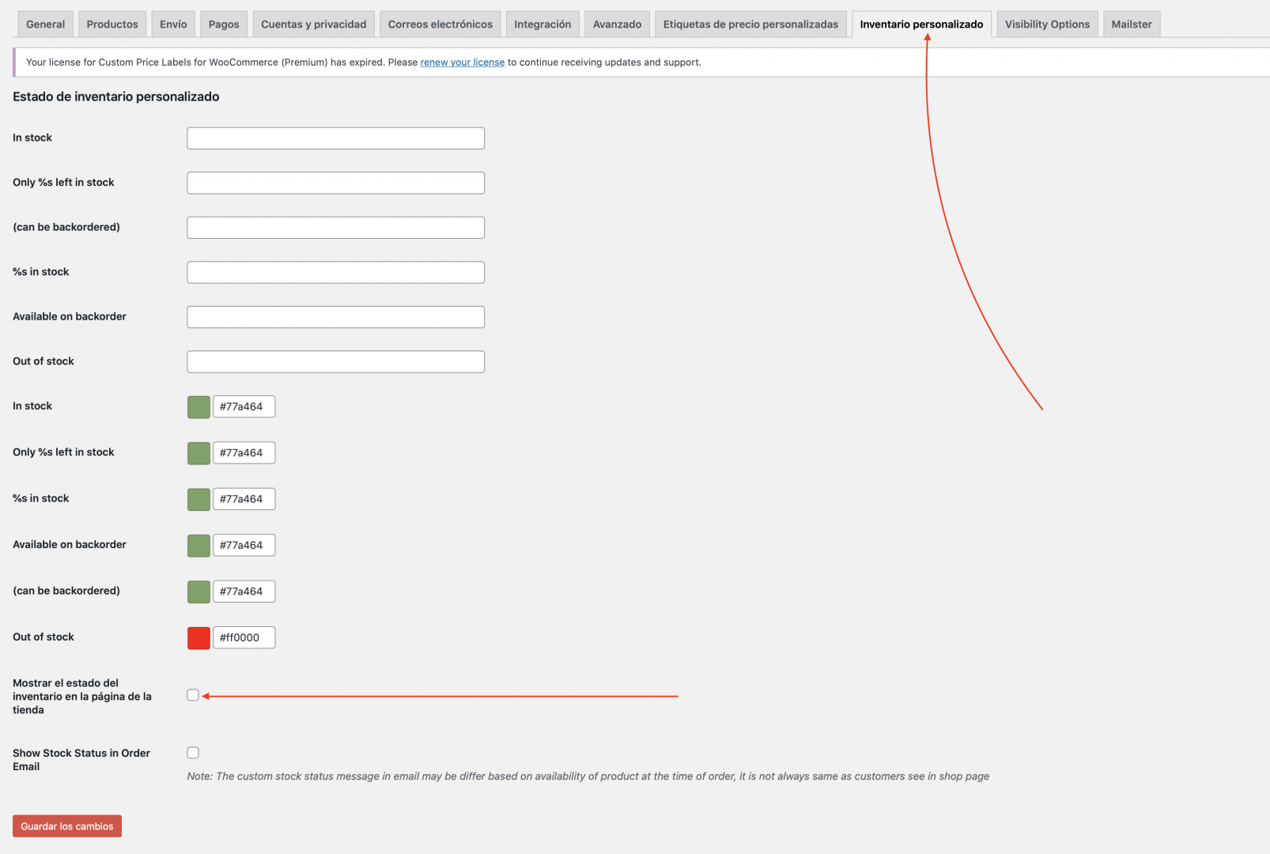The image size is (1270, 854).
Task: Click the Available on backorder hex field
Action: click(244, 545)
